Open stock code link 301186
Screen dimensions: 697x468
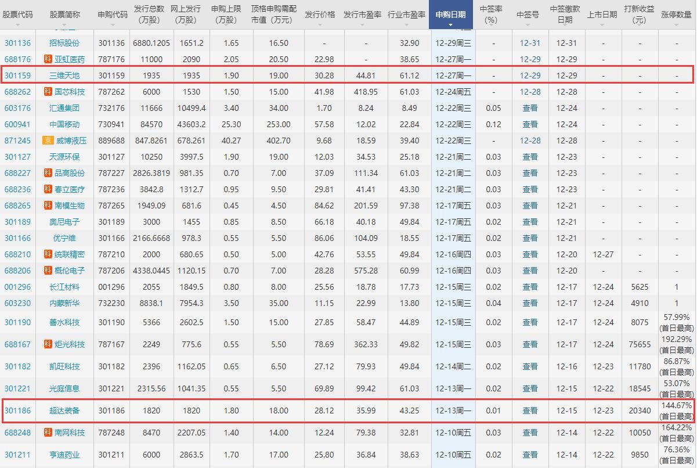18,411
